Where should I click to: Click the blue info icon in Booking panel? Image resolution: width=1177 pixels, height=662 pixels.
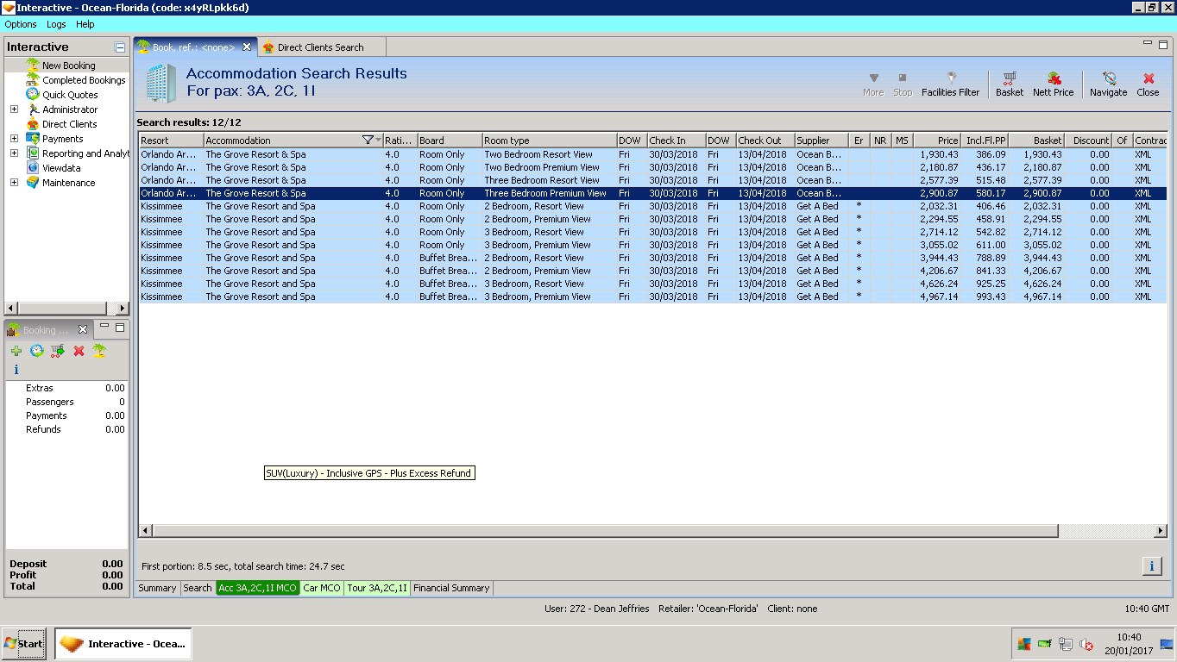(x=16, y=370)
